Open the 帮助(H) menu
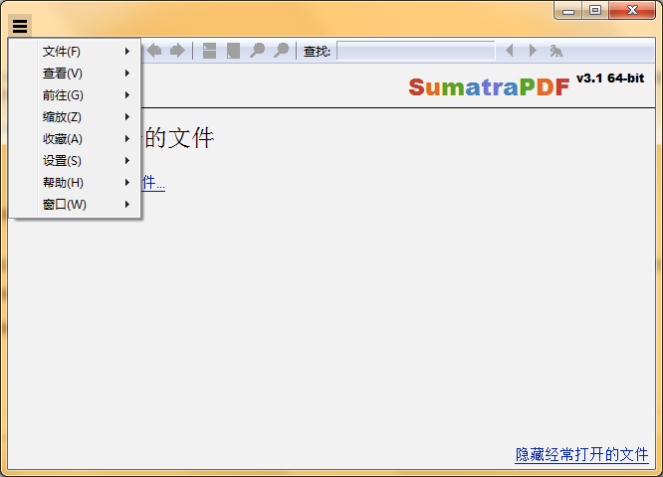 point(75,183)
